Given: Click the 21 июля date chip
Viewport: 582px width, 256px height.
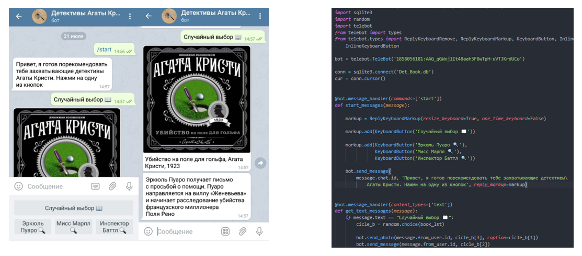Looking at the screenshot, I should tap(74, 37).
